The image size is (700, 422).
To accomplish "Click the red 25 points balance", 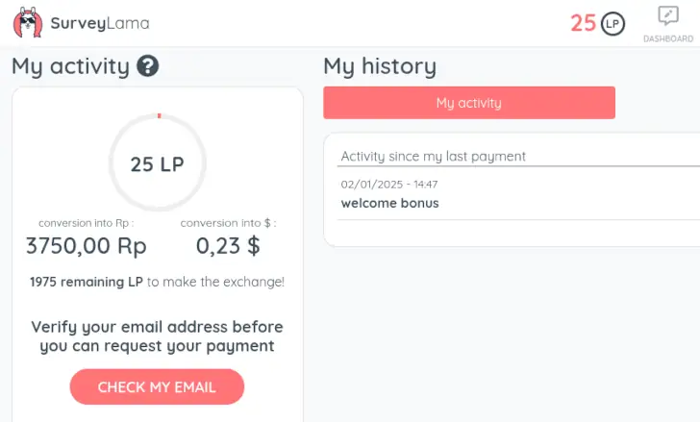I will click(583, 23).
